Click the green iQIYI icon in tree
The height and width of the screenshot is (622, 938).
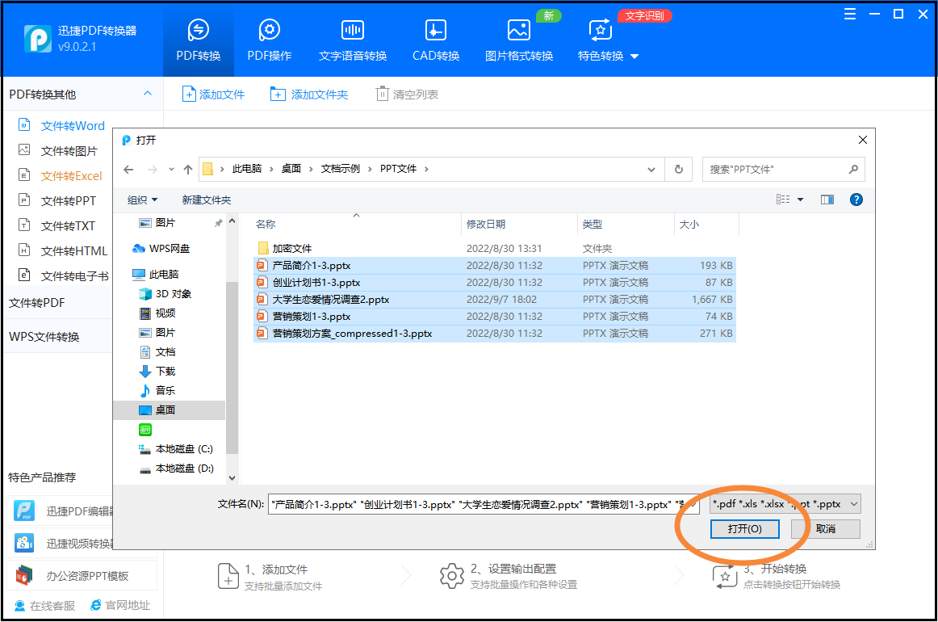145,429
